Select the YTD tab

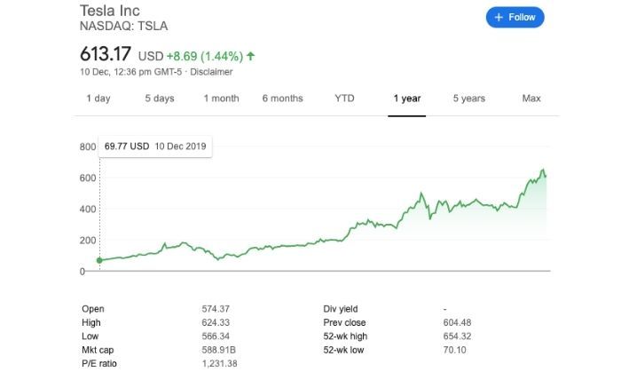click(x=344, y=99)
